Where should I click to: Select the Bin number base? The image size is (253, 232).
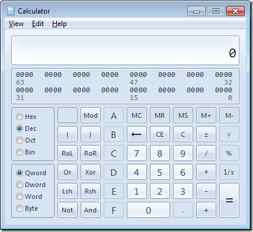(x=25, y=152)
